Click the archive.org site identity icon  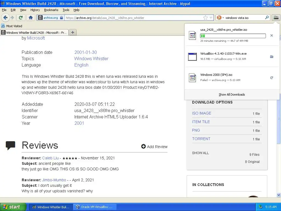[x=40, y=18]
